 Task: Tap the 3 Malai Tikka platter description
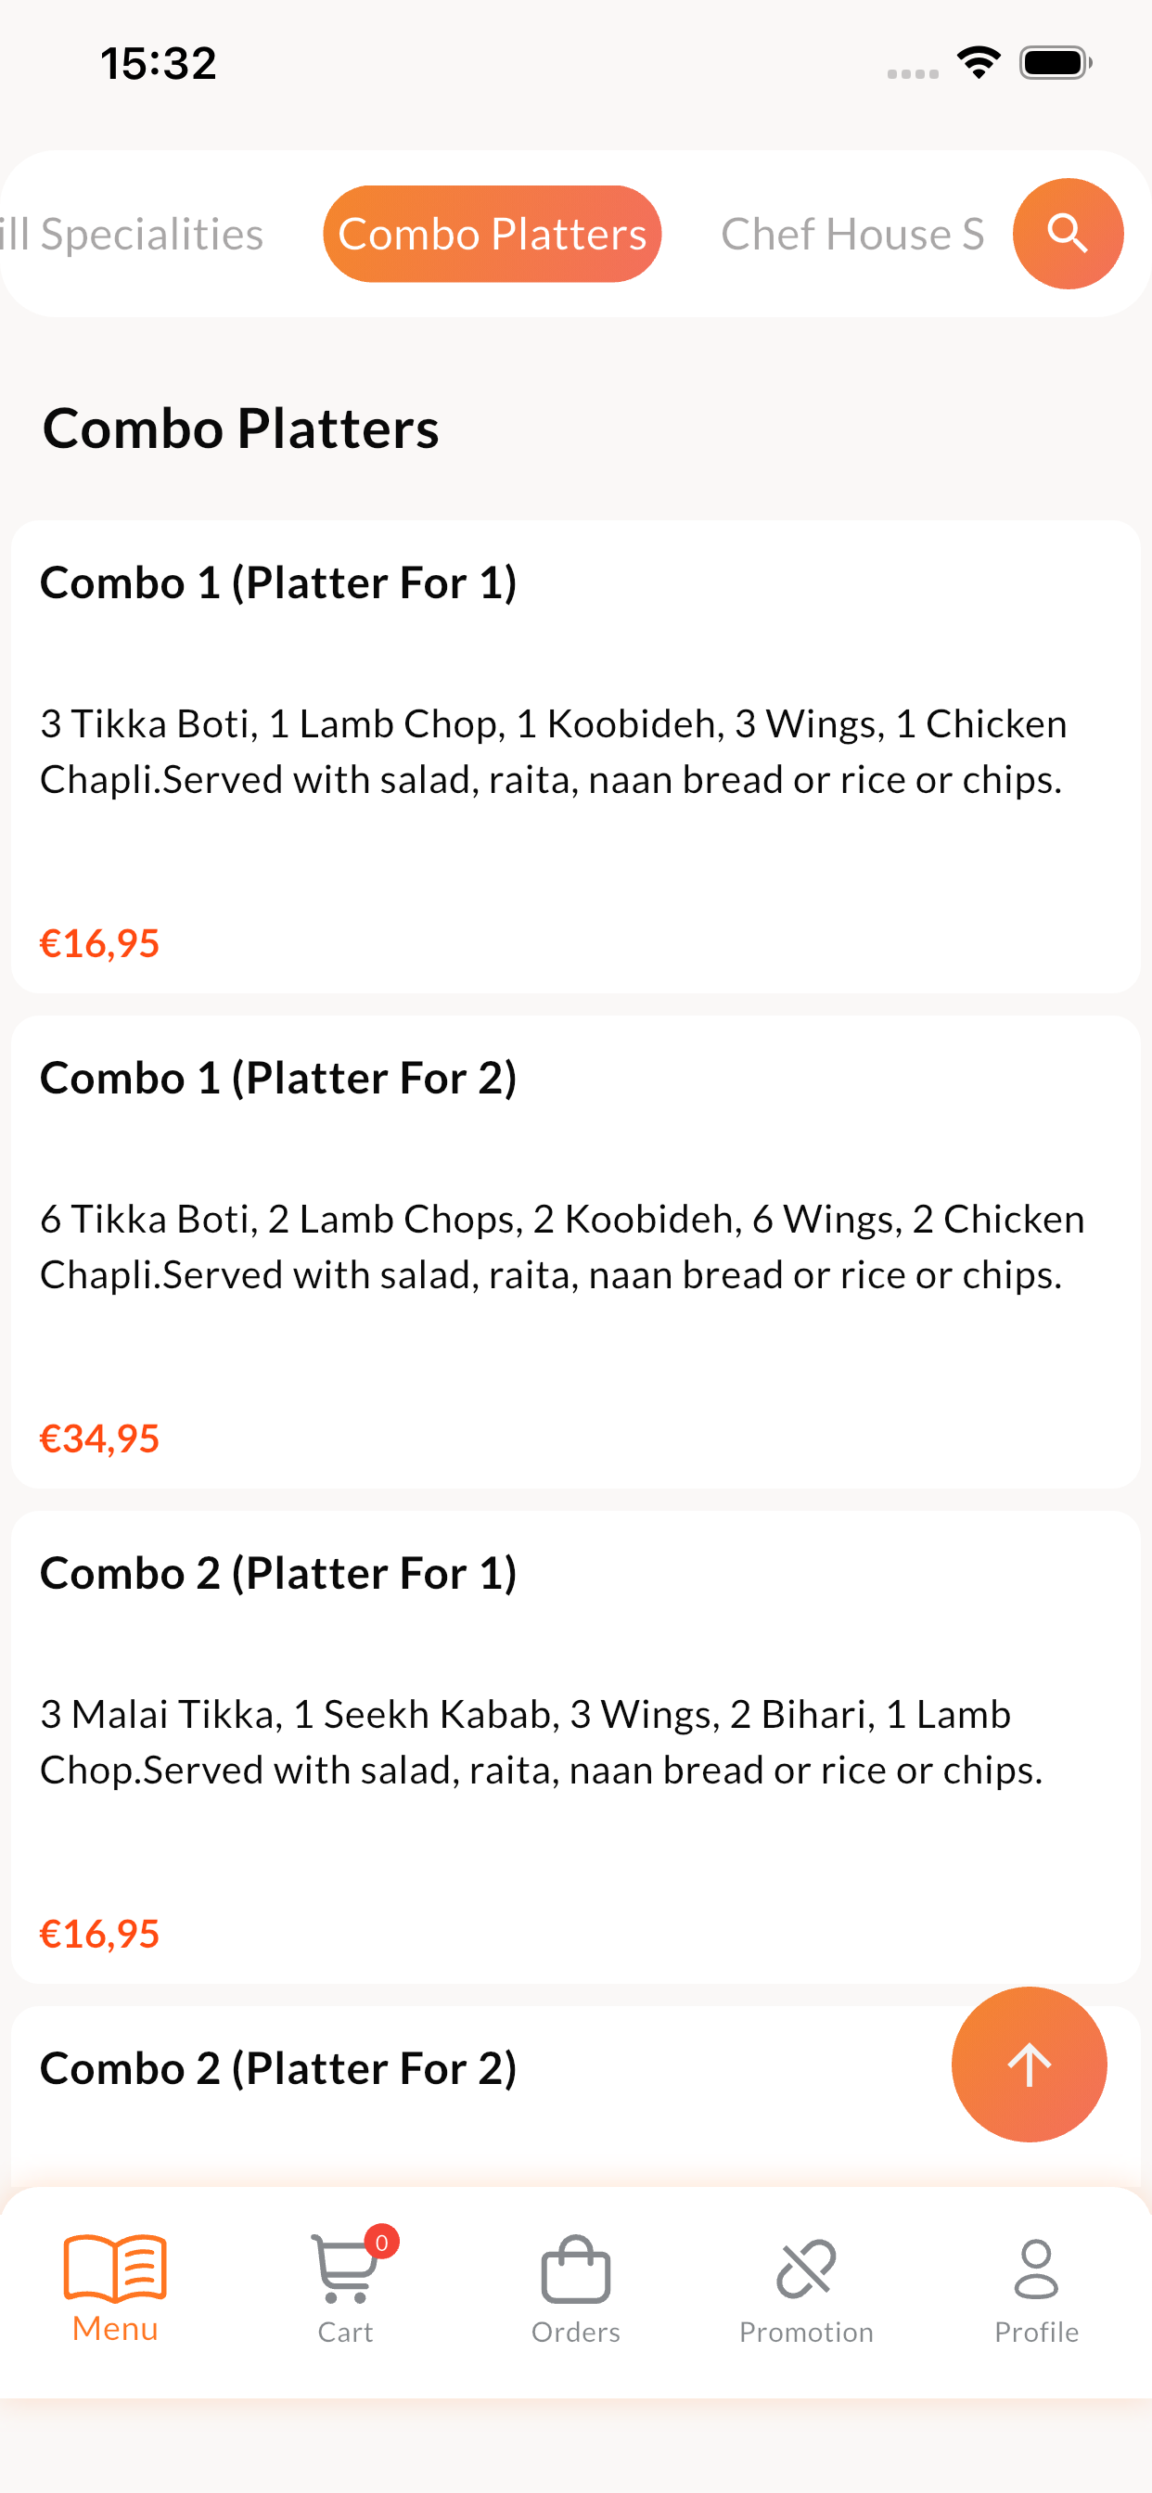point(542,1742)
